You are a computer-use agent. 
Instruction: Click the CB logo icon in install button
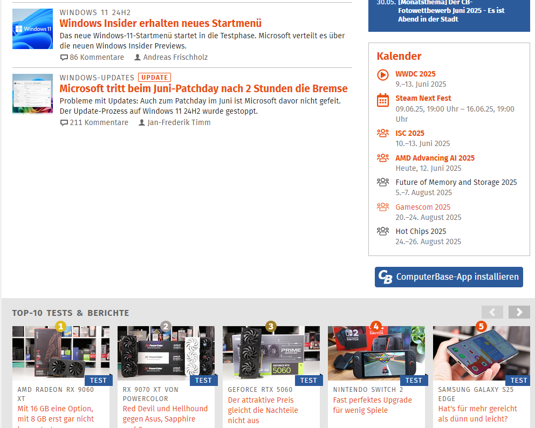[x=386, y=277]
